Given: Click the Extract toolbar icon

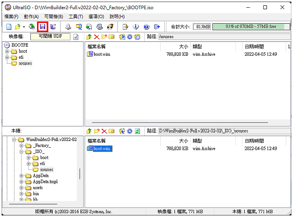Looking at the screenshot, I should click(x=125, y=27).
